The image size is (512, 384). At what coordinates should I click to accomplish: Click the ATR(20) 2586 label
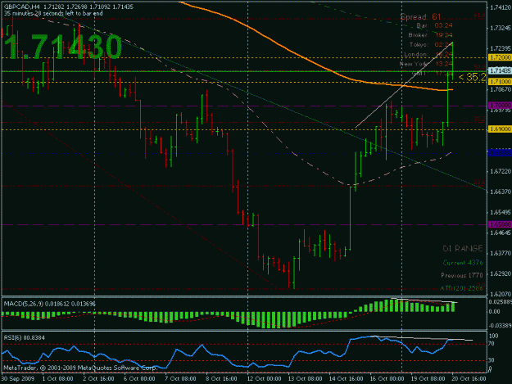(x=461, y=288)
